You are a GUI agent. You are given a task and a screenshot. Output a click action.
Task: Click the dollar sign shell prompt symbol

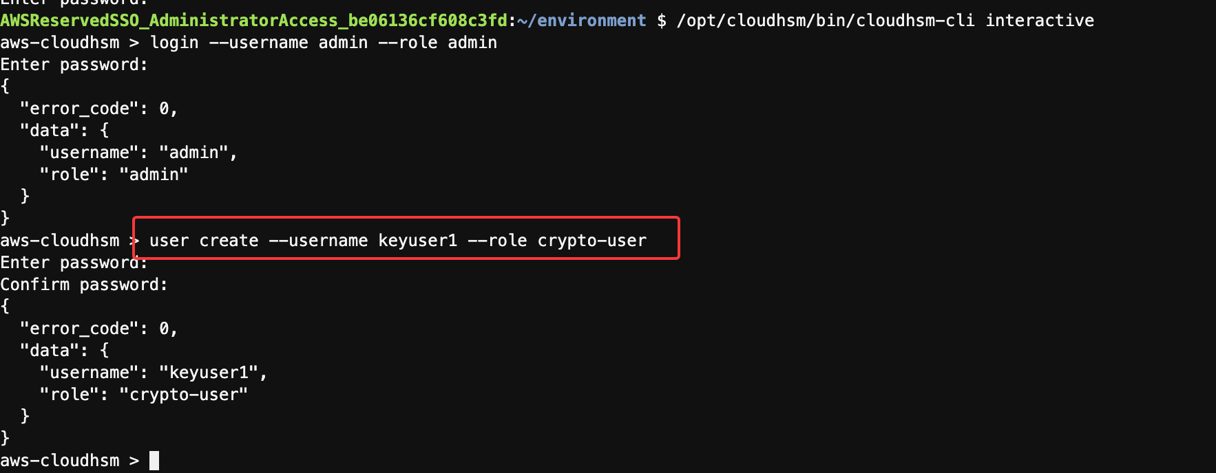click(x=661, y=21)
